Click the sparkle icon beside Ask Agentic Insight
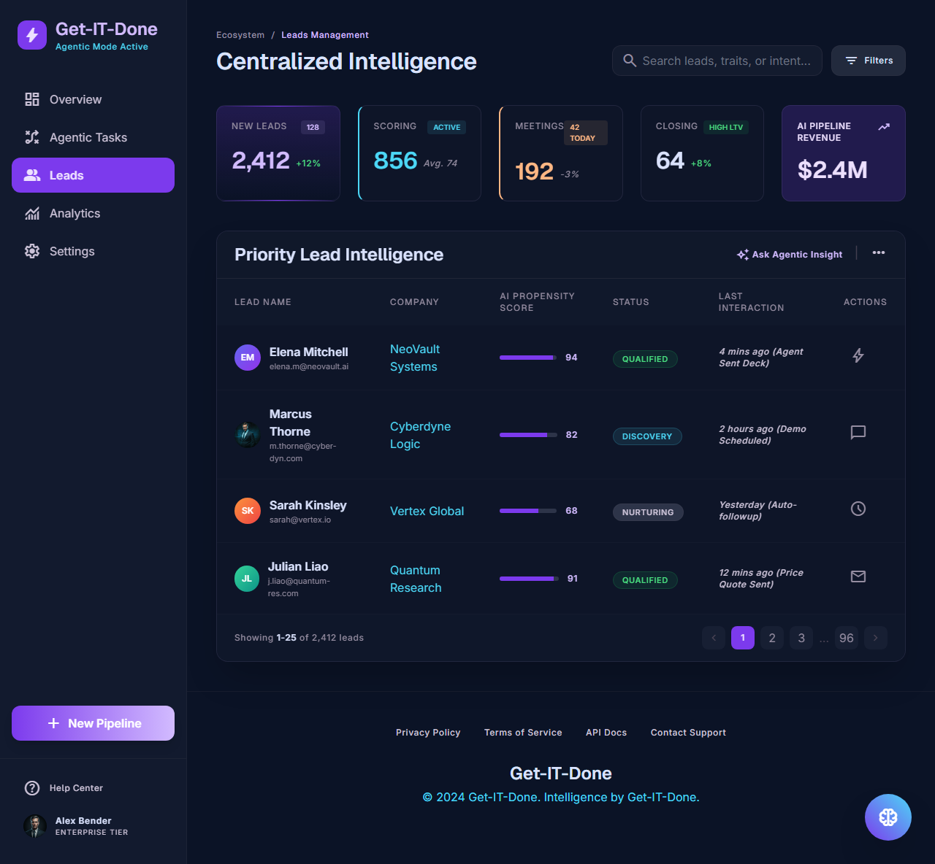This screenshot has height=864, width=935. 743,255
